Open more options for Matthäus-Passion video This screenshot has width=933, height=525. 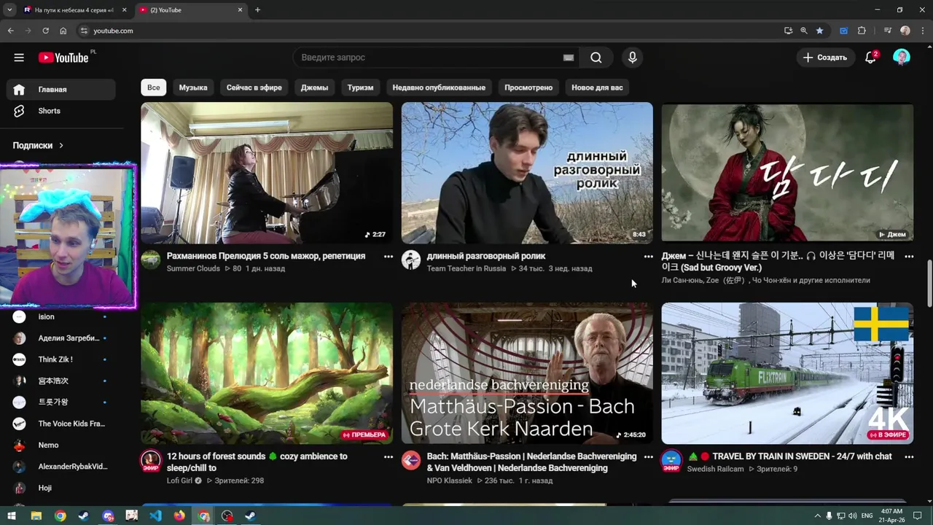[649, 457]
